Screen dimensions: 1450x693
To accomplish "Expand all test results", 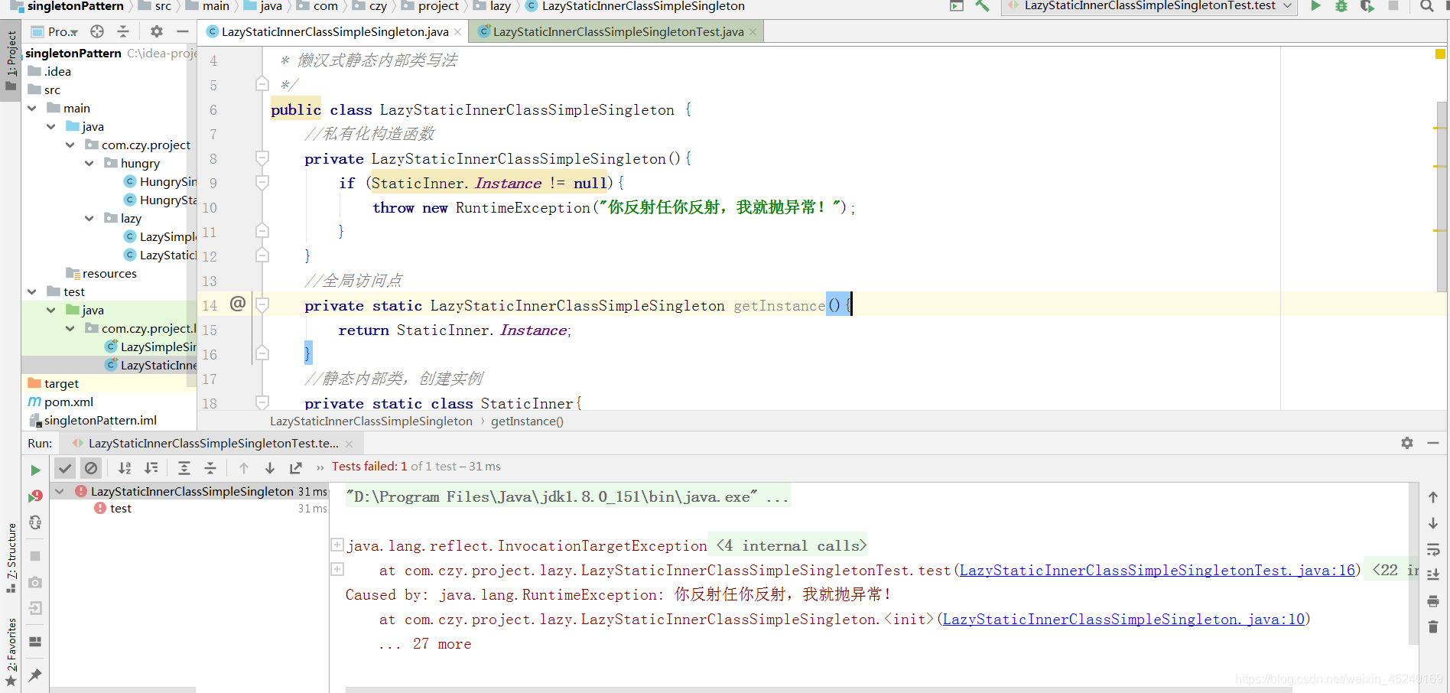I will pyautogui.click(x=184, y=467).
